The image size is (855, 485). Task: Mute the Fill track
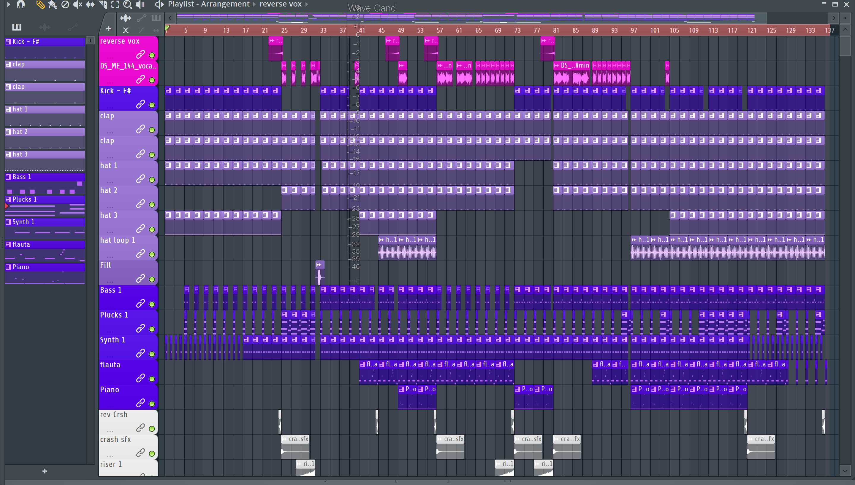(152, 279)
